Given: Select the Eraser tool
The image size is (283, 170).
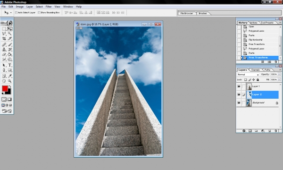Looking at the screenshot, I should coord(4,54).
